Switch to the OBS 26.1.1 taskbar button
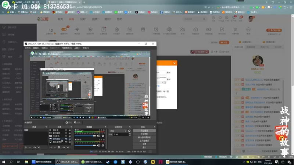 (x=67, y=162)
